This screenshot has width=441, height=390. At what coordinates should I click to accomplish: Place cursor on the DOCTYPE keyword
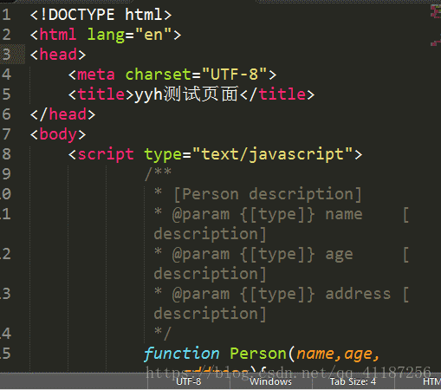[x=81, y=15]
